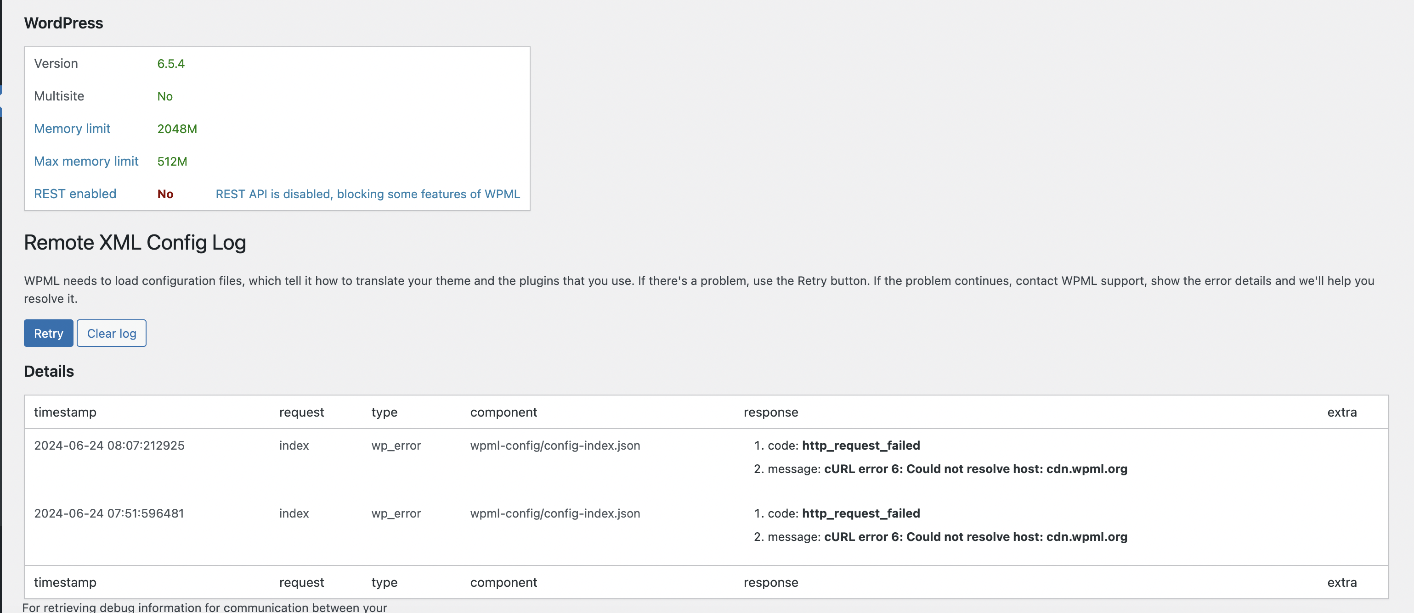Click the timestamp header at table top
Viewport: 1414px width, 613px height.
[65, 412]
